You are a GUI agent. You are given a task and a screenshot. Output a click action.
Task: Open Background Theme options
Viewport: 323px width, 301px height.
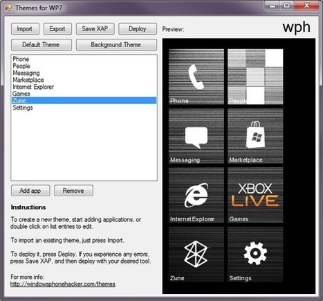tap(116, 44)
